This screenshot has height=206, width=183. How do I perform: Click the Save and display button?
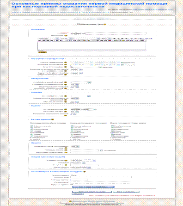[126, 192]
